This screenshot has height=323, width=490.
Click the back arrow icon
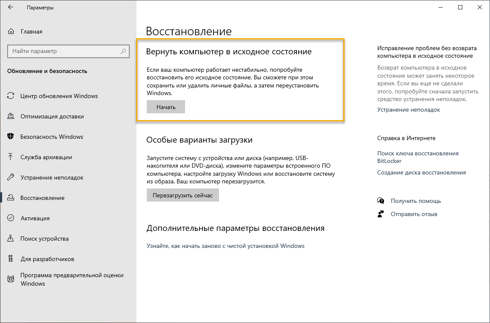pos(11,8)
